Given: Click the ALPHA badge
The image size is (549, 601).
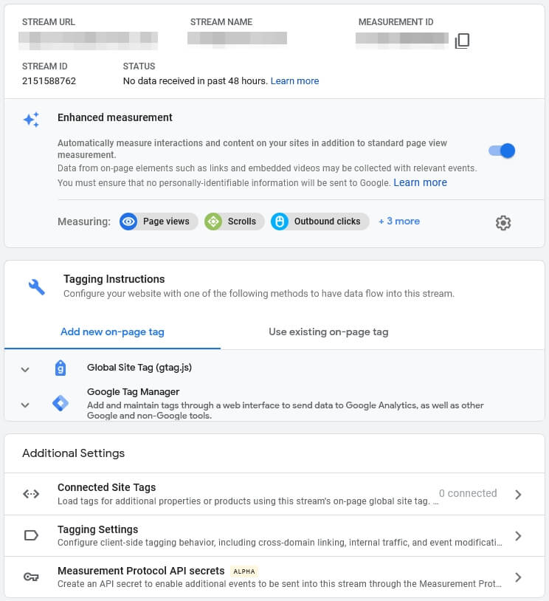Looking at the screenshot, I should pos(244,571).
